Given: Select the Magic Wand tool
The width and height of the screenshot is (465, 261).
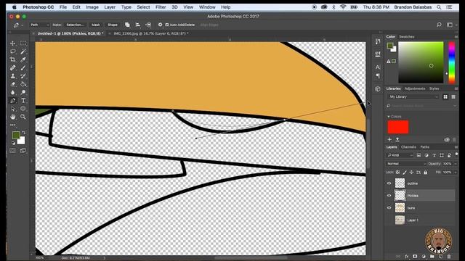Looking at the screenshot, I should pyautogui.click(x=23, y=51).
